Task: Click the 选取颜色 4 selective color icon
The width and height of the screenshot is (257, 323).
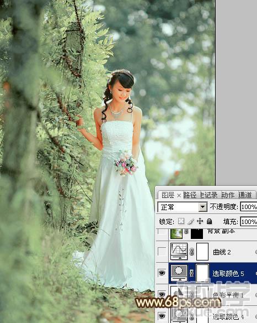Action: click(x=179, y=315)
